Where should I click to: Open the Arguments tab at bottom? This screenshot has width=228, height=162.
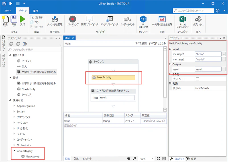76,159
